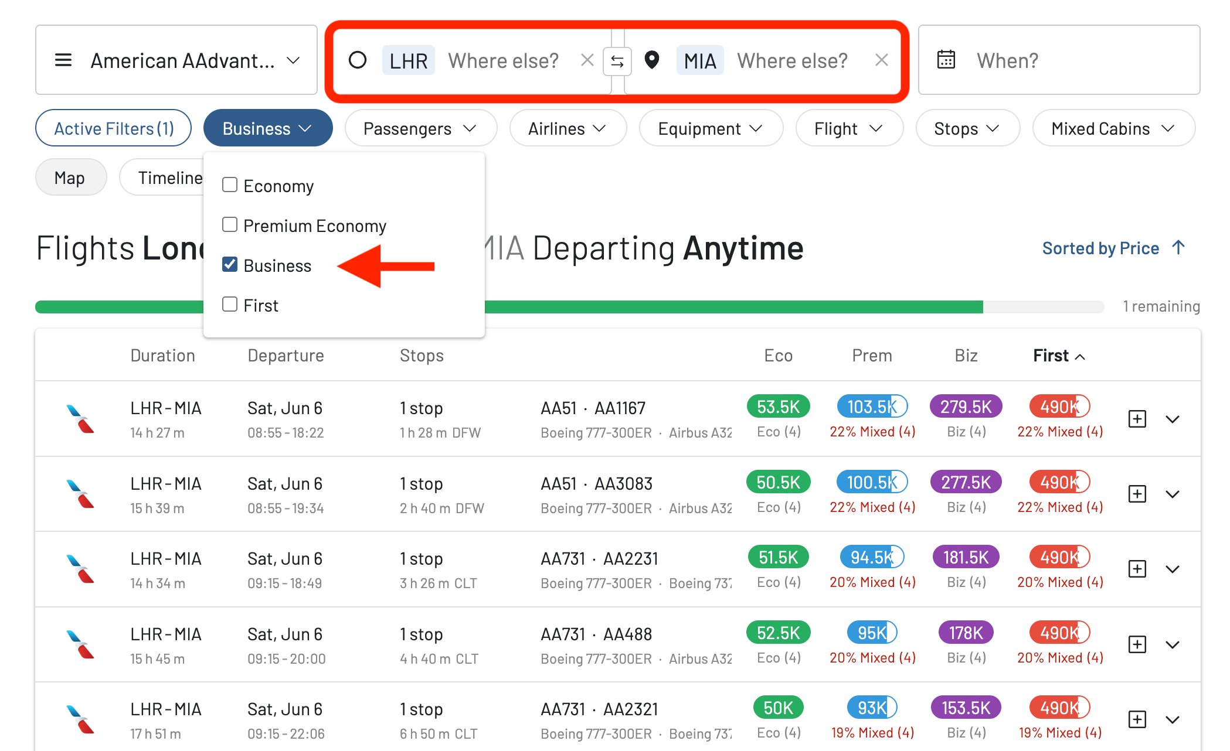Expand details for the AA731 AA2231 flight
Viewport: 1230px width, 751px height.
1173,569
